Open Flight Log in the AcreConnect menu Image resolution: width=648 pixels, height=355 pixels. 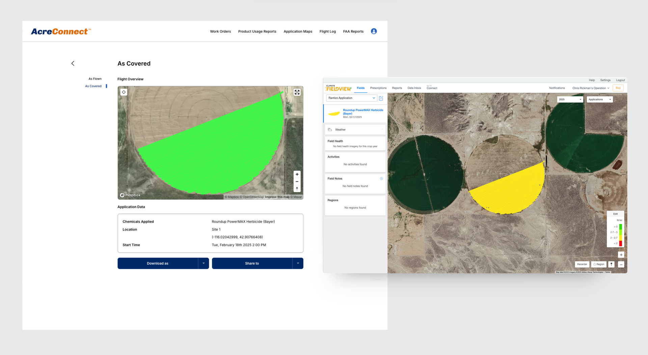coord(327,31)
